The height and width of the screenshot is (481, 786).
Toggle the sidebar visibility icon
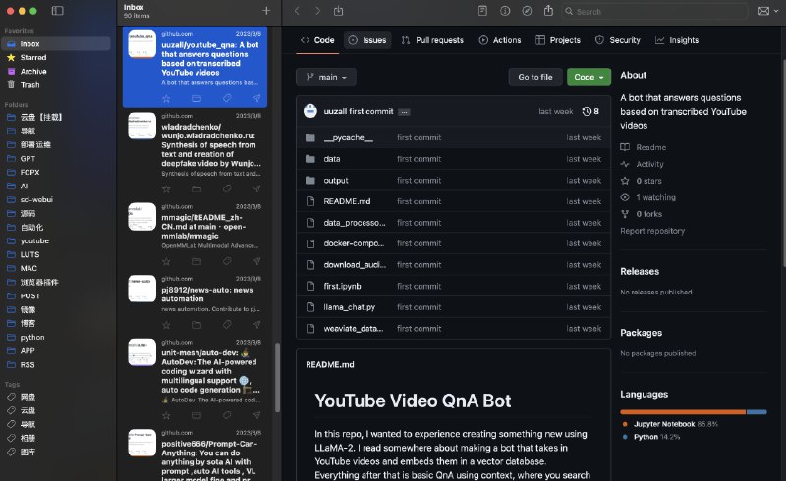pyautogui.click(x=58, y=11)
